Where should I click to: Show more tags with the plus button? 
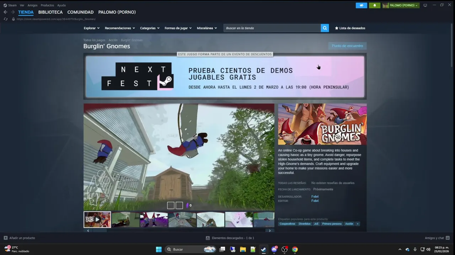point(358,224)
